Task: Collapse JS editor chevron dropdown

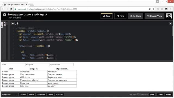Action: 170,23
